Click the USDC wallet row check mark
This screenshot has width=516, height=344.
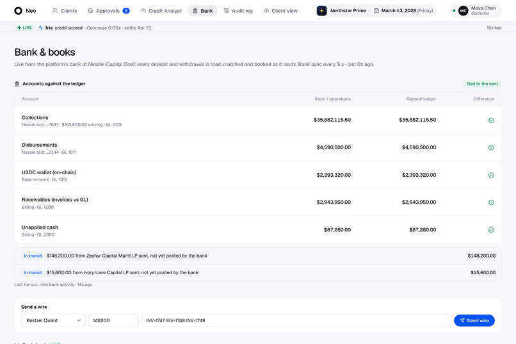point(491,175)
